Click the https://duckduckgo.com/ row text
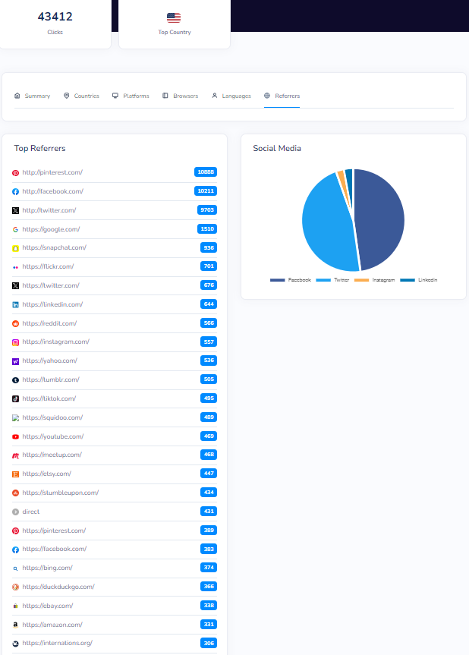Viewport: 469px width, 655px height. [58, 587]
